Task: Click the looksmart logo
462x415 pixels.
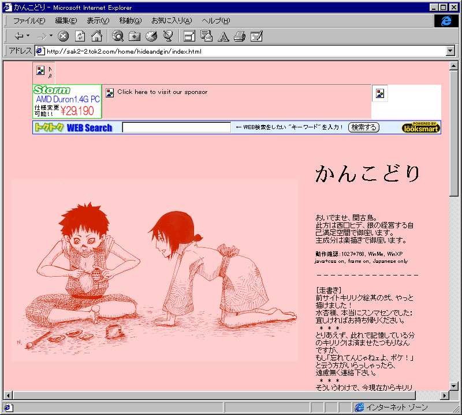Action: (x=421, y=127)
